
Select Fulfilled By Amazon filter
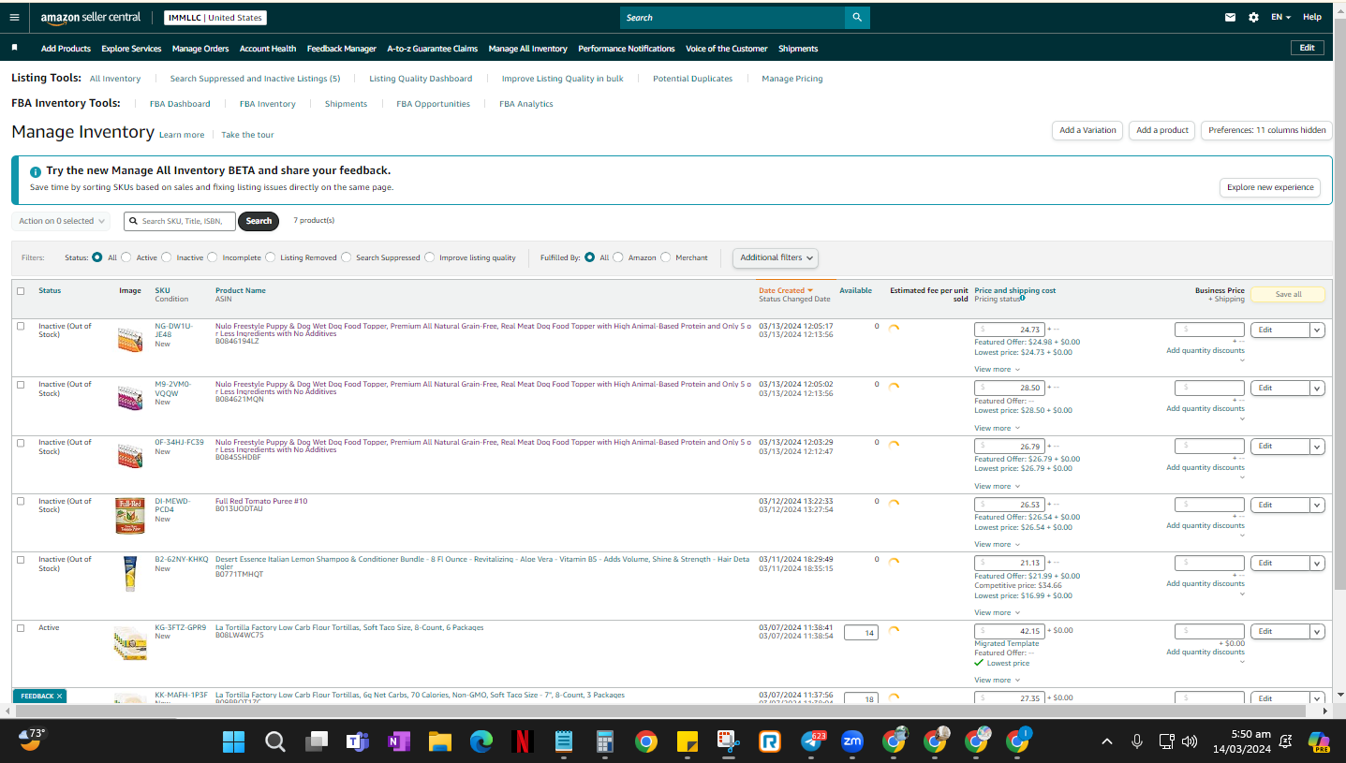[x=618, y=257]
